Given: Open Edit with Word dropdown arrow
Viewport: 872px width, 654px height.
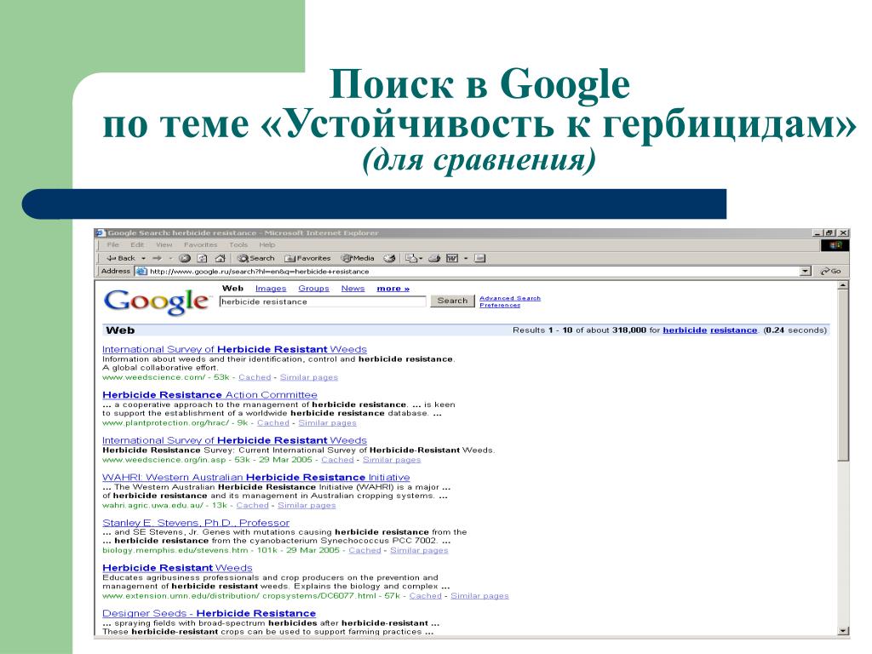Looking at the screenshot, I should coord(466,259).
